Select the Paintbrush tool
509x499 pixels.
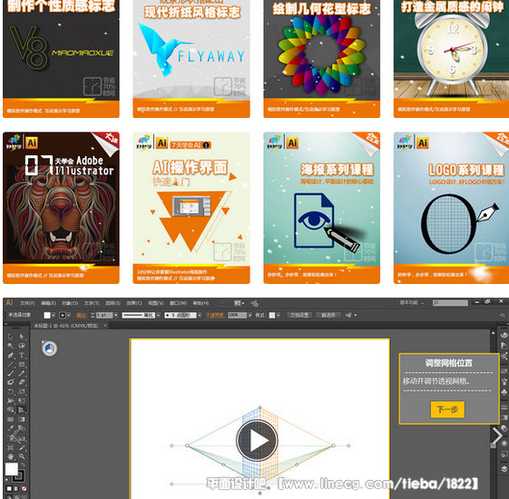pyautogui.click(x=10, y=373)
